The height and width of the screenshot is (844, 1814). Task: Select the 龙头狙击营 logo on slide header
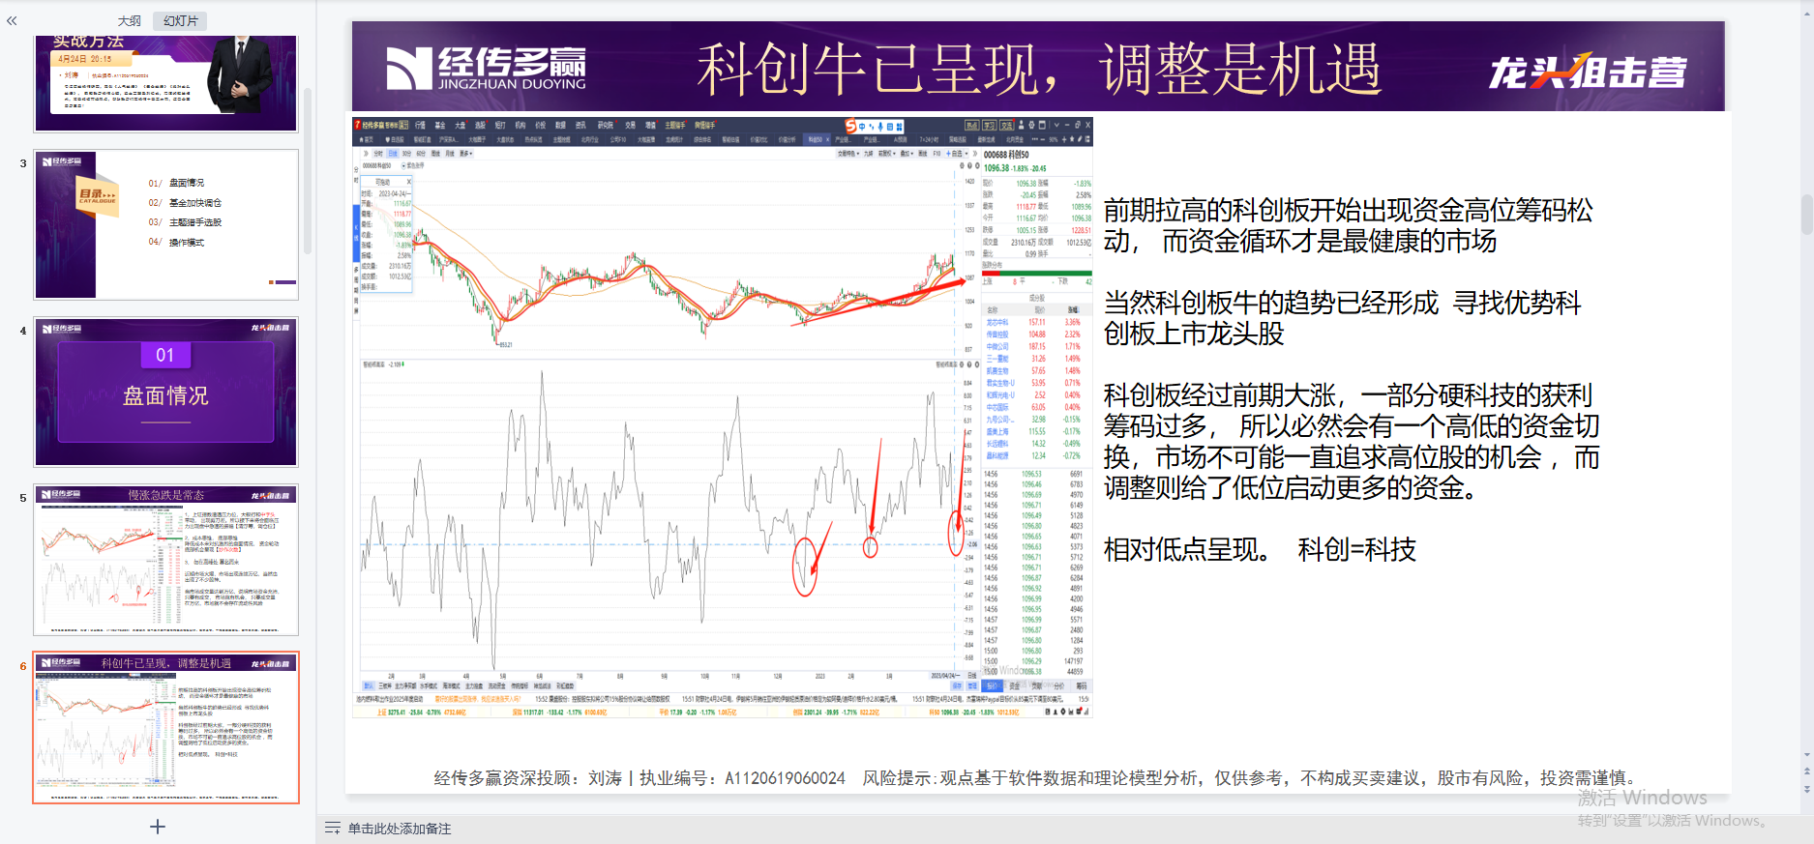pyautogui.click(x=1587, y=71)
